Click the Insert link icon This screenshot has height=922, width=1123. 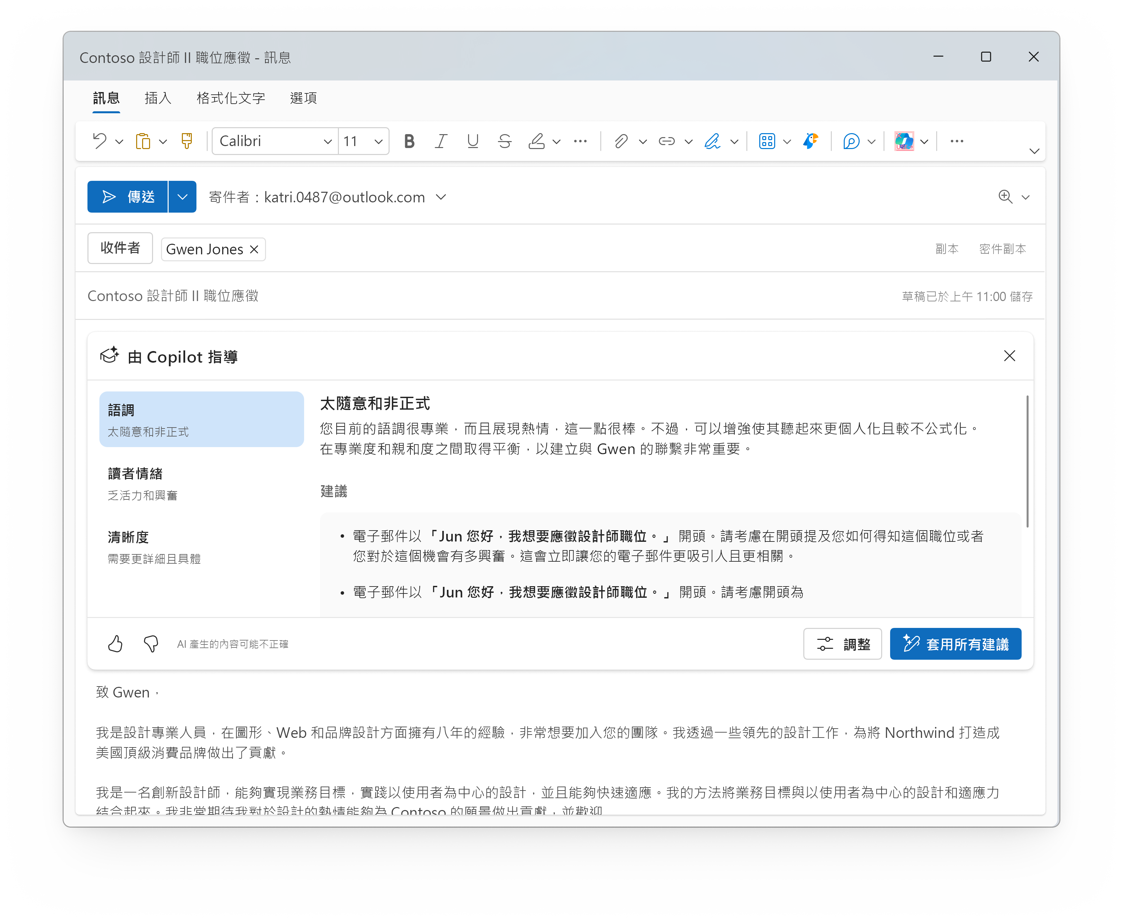point(667,141)
